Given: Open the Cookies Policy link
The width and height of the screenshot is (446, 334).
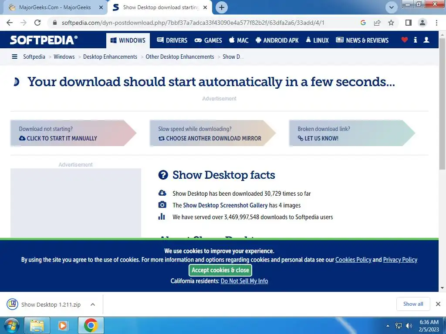Looking at the screenshot, I should click(353, 260).
